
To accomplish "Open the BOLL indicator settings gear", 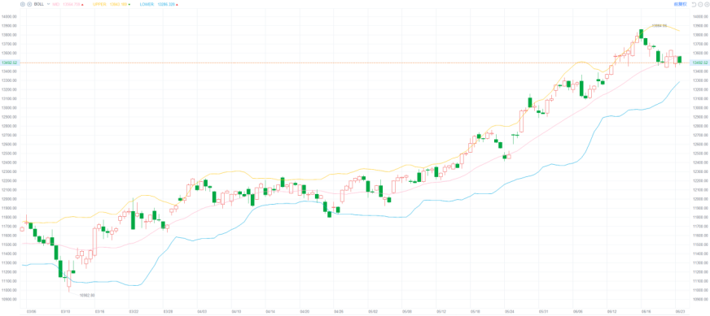I will tap(23, 4).
